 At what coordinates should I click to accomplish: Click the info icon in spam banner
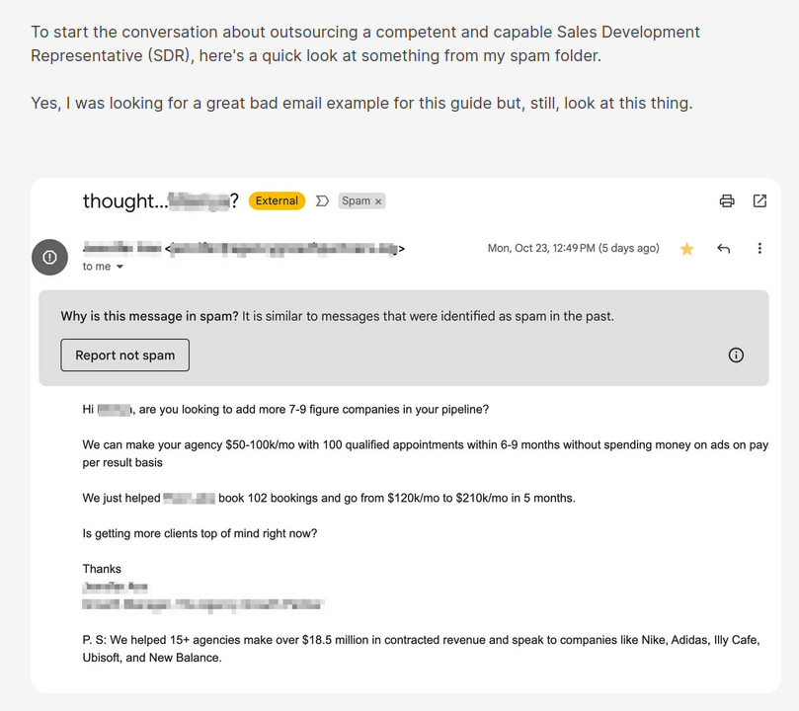[736, 355]
